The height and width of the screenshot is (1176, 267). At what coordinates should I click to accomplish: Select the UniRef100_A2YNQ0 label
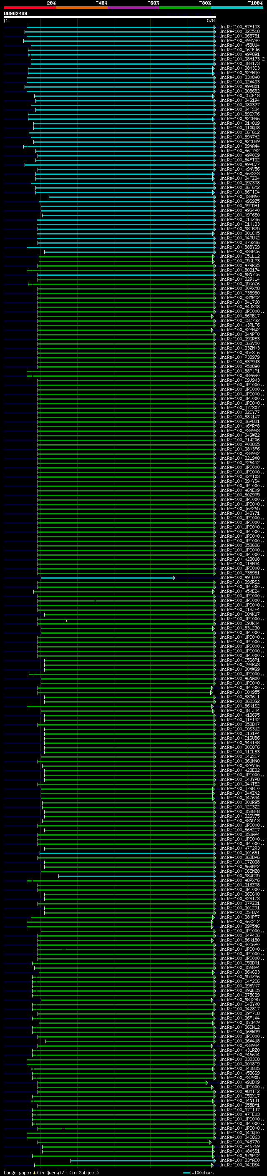(x=239, y=73)
